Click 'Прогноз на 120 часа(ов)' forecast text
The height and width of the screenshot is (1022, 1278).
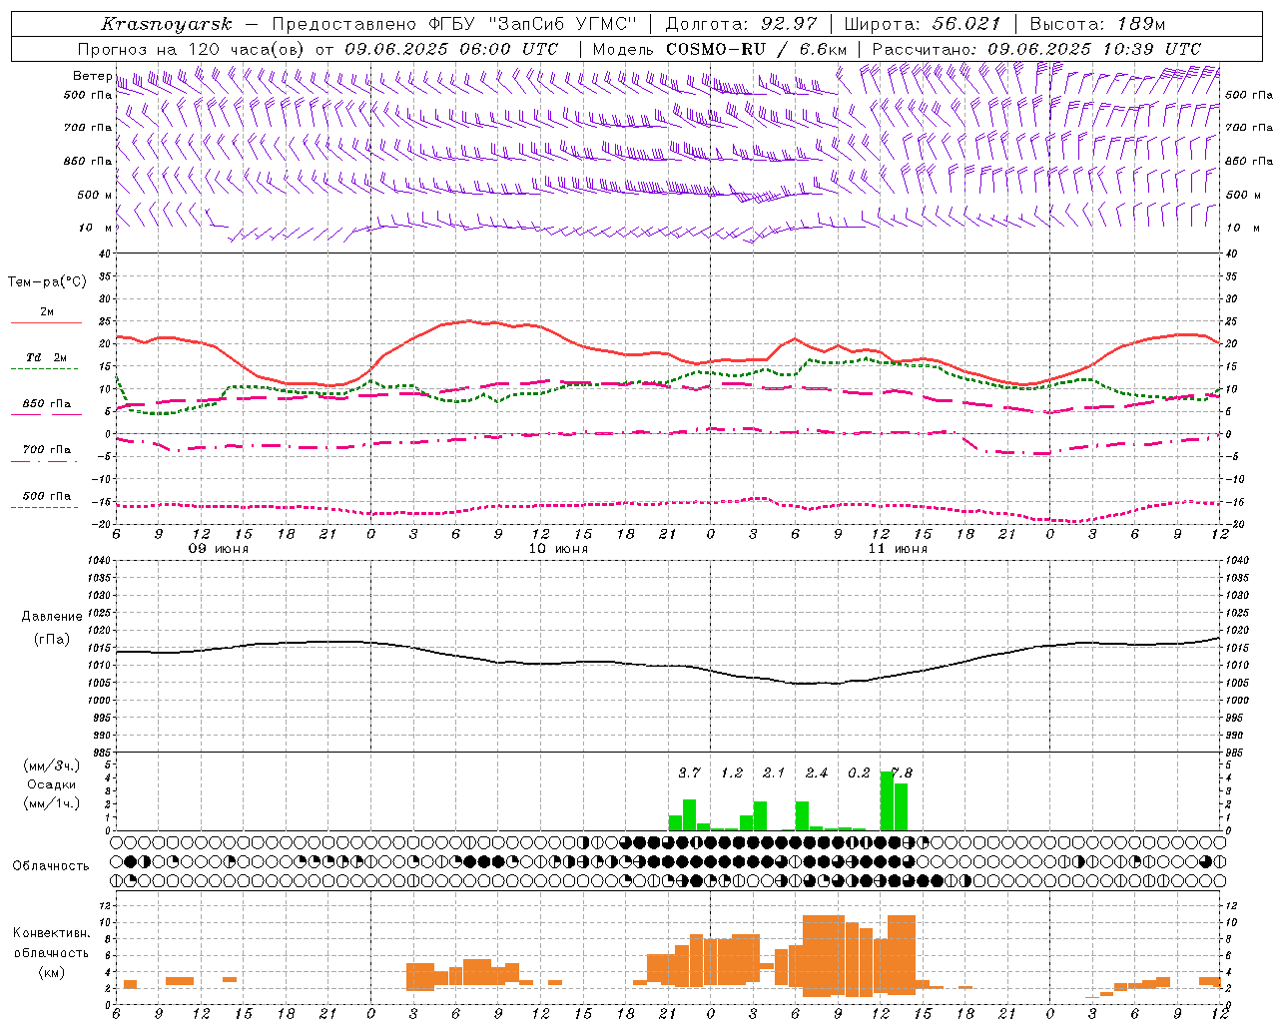tap(192, 49)
